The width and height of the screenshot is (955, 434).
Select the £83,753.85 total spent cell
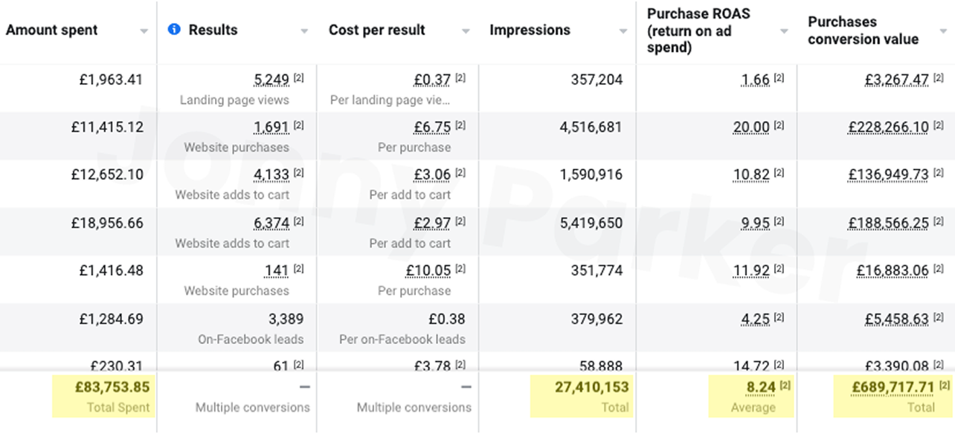click(112, 387)
